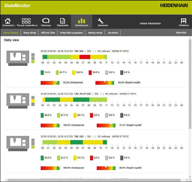Click 83.2% Dostupnost text
Screen dimensions: 192x182
pos(73,82)
